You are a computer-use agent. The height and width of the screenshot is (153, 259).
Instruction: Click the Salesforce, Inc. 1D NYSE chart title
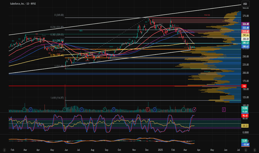tap(23, 4)
